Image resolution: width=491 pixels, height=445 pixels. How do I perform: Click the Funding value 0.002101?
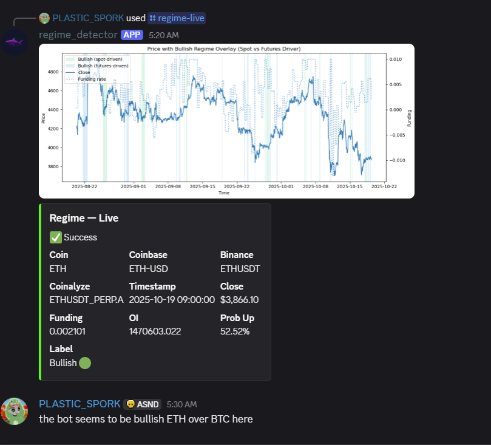67,331
